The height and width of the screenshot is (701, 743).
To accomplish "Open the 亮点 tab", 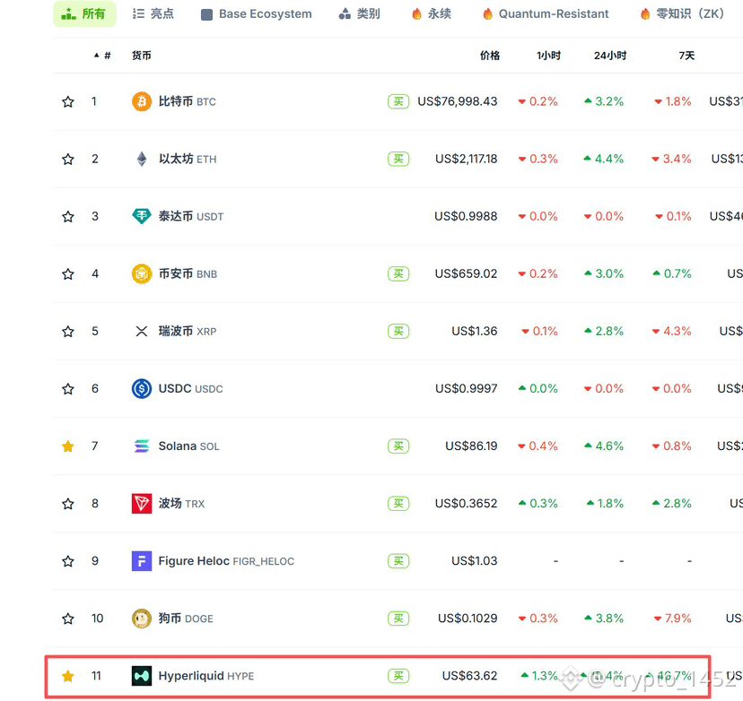I will point(153,13).
